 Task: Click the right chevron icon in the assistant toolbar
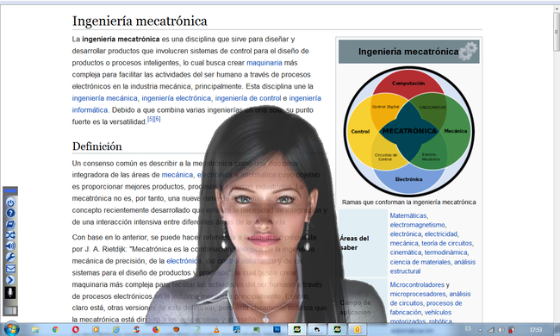pyautogui.click(x=10, y=280)
